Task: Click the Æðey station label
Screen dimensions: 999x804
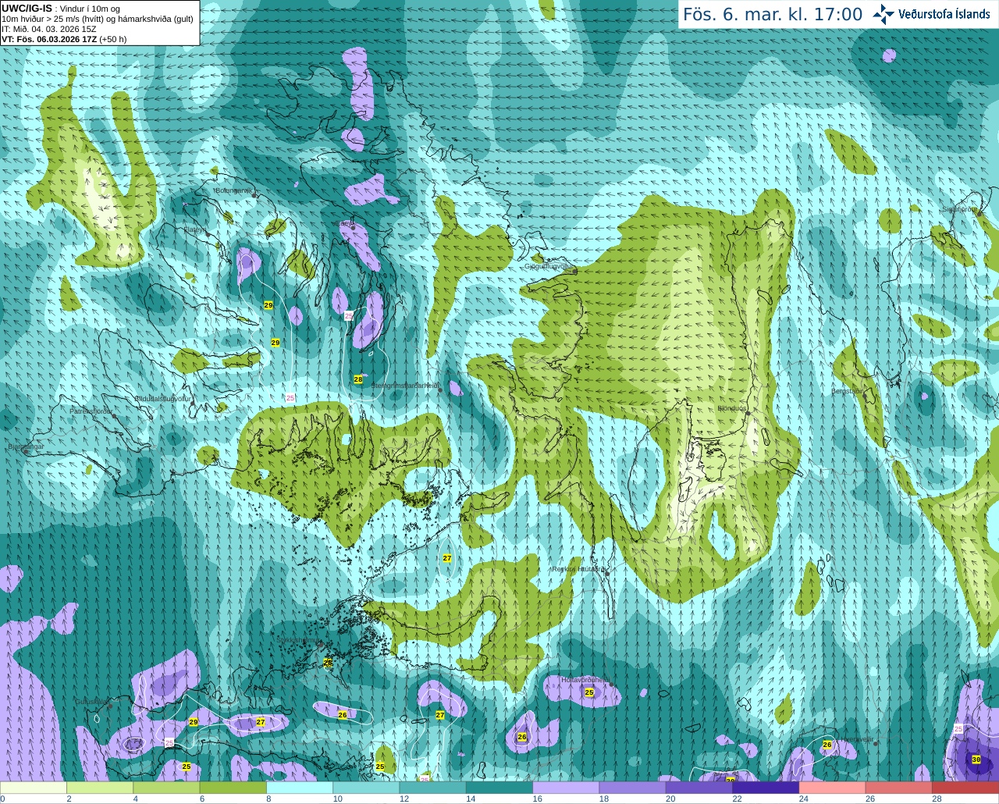Action: 346,223
